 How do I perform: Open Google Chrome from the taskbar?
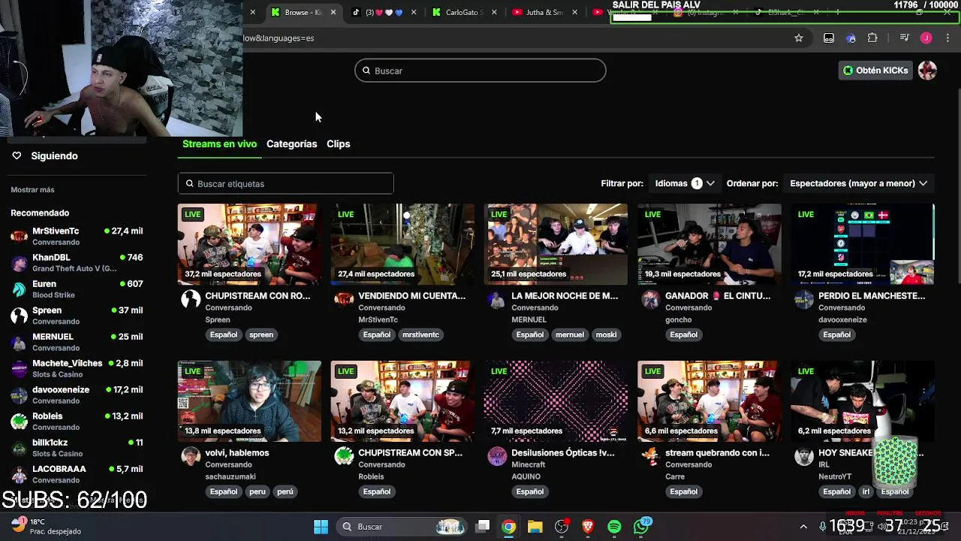[x=508, y=527]
